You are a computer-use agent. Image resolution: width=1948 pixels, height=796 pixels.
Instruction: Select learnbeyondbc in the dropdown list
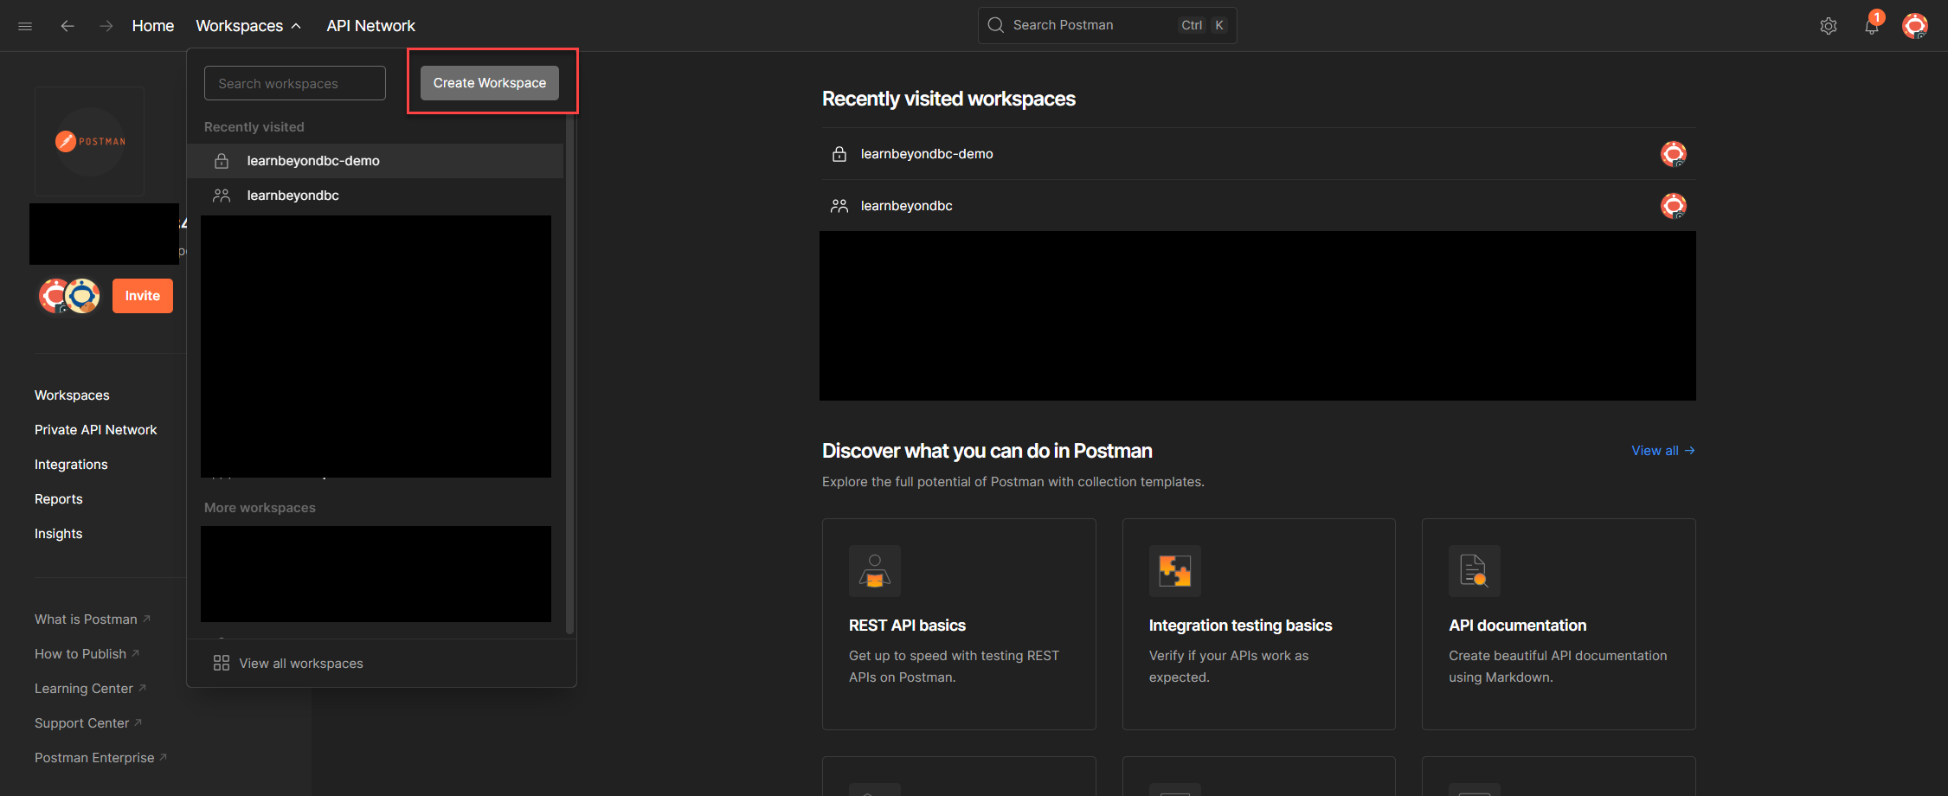tap(375, 196)
